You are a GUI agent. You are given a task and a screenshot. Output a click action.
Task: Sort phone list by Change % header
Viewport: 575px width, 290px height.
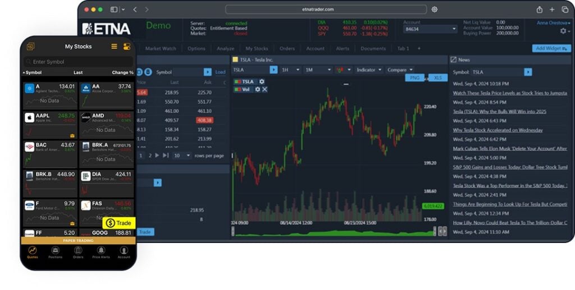[x=122, y=72]
